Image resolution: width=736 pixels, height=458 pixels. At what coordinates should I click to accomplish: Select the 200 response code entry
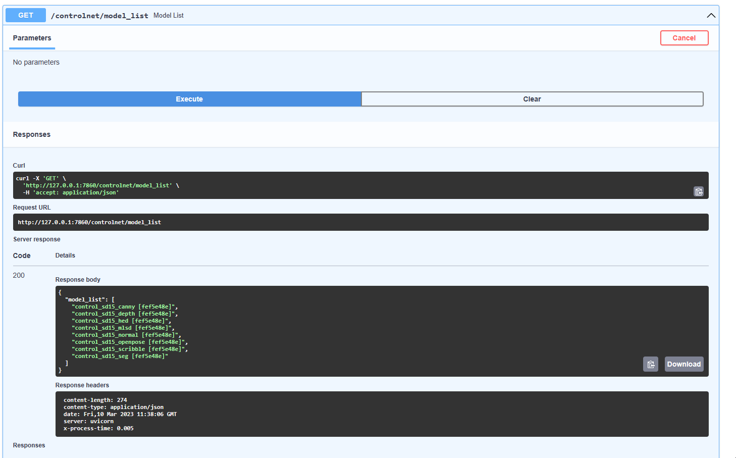[19, 275]
